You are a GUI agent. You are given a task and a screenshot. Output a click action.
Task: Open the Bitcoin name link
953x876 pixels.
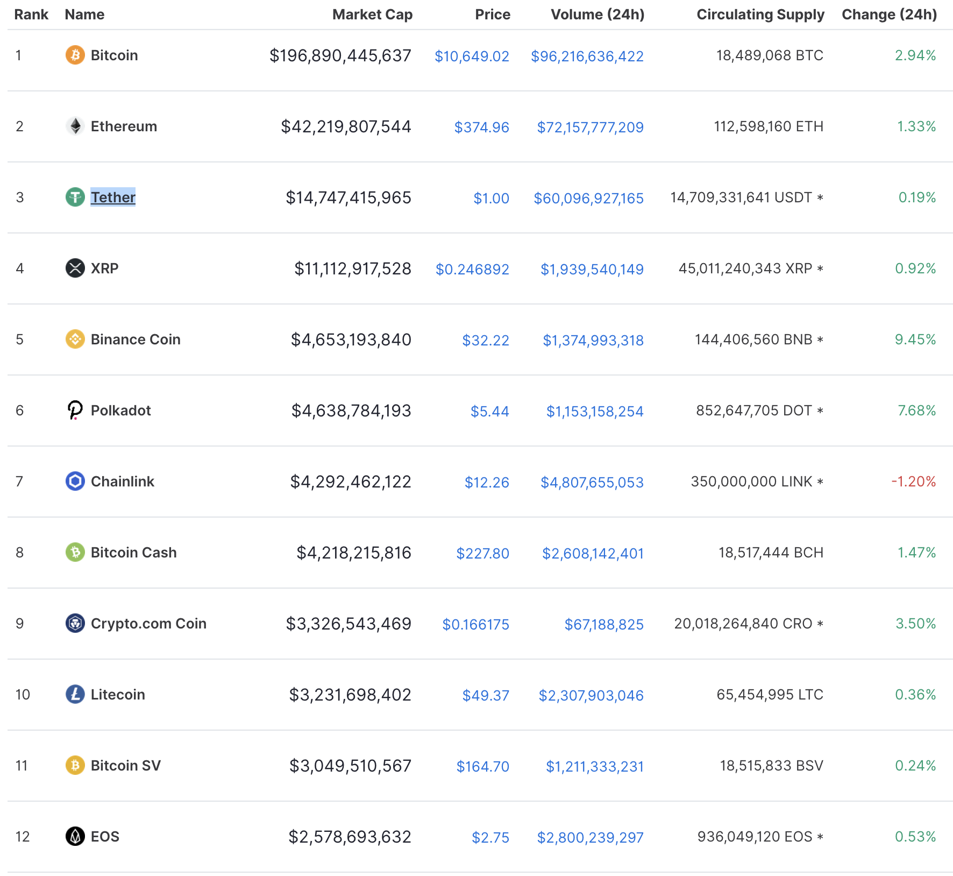click(114, 55)
